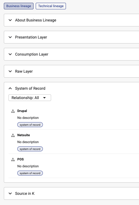This screenshot has height=205, width=139.
Task: Open the Drupal item link
Action: (22, 111)
